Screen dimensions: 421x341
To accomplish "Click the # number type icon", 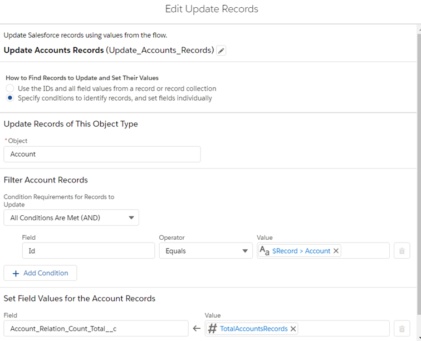I will [x=212, y=329].
